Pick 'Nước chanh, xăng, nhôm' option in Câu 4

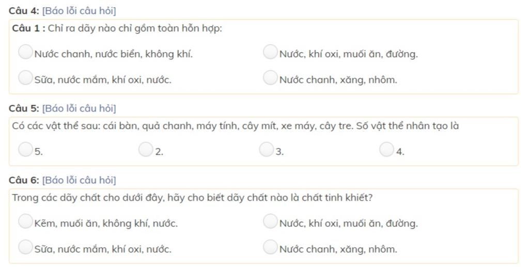point(270,78)
